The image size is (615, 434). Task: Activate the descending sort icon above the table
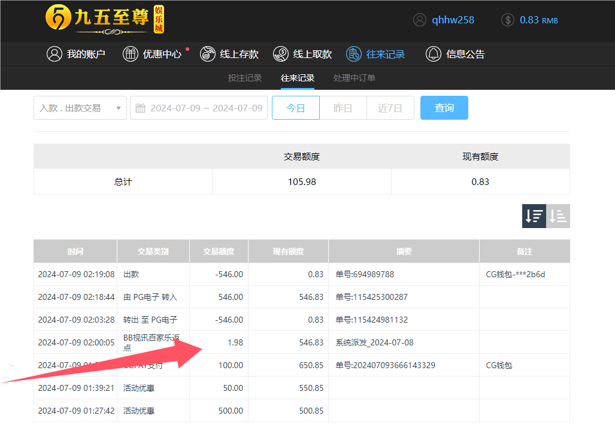[x=534, y=216]
